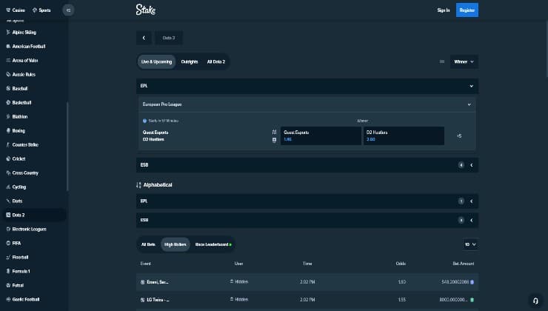This screenshot has width=548, height=311.
Task: Select American Football icon in sidebar
Action: pyautogui.click(x=8, y=46)
